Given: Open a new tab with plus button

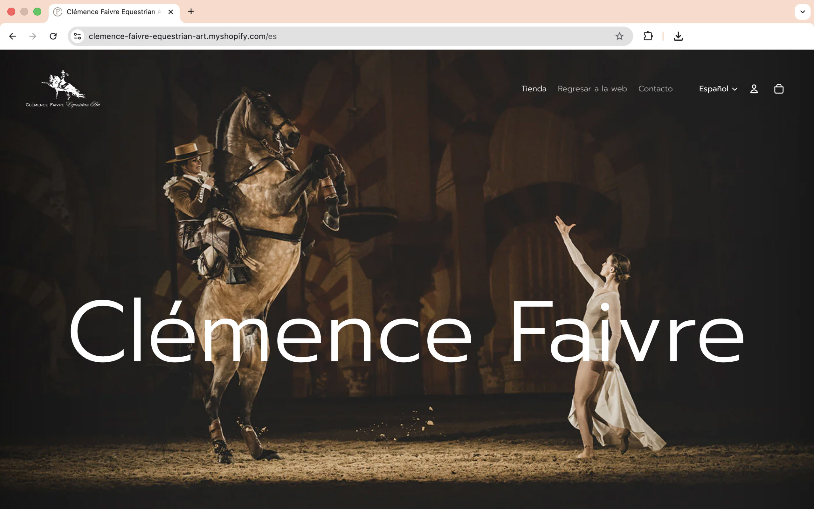Looking at the screenshot, I should click(191, 11).
